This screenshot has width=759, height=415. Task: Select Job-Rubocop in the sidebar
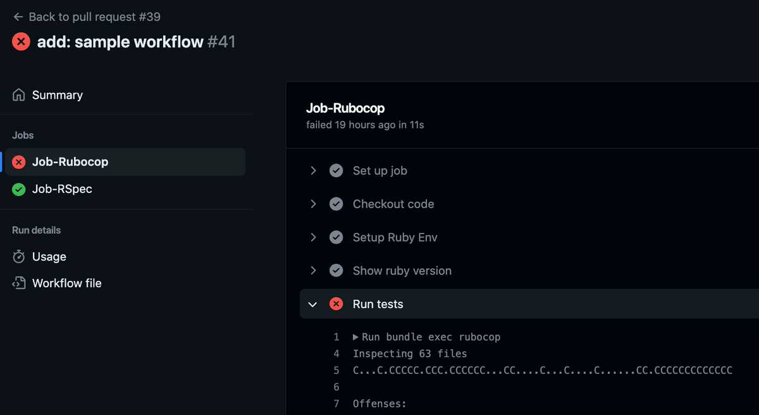click(x=125, y=162)
